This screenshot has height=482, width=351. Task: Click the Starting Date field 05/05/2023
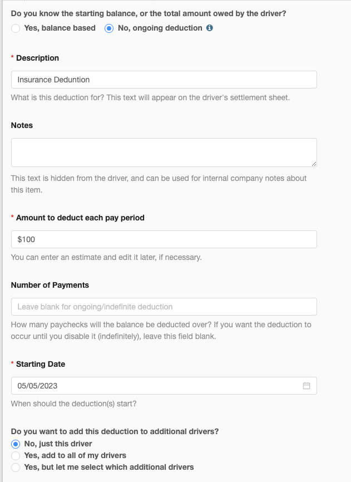164,386
